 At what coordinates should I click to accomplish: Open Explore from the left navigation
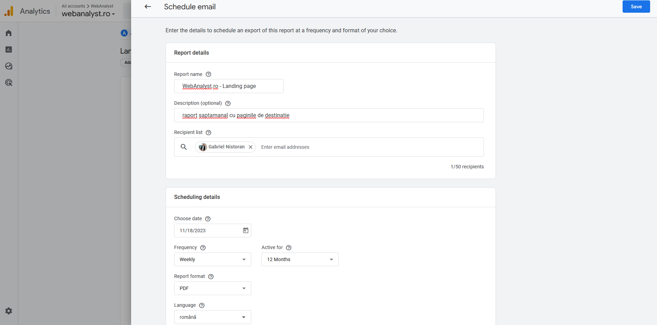pos(9,66)
